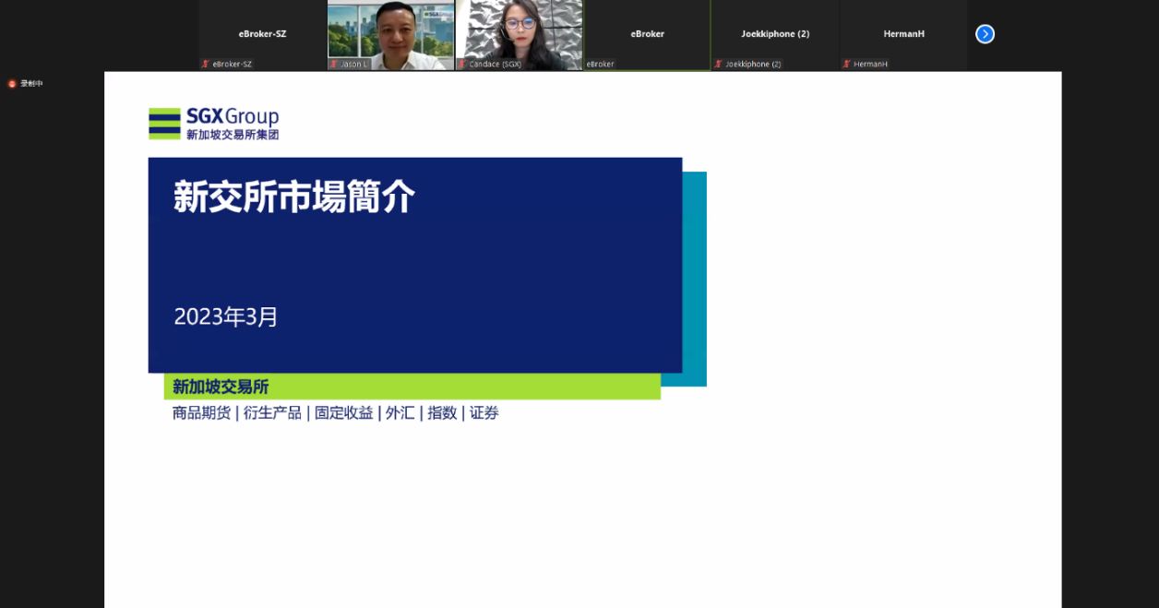Show next participants with the blue arrow
The image size is (1159, 608).
pos(985,34)
